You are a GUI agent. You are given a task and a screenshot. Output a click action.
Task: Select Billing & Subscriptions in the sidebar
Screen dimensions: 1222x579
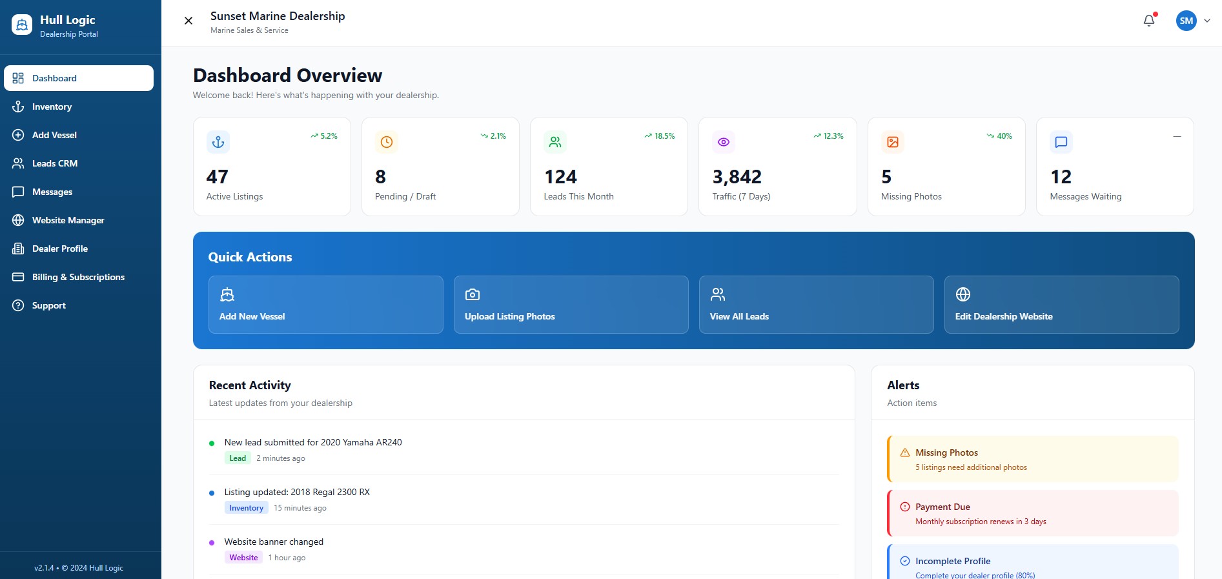[78, 277]
